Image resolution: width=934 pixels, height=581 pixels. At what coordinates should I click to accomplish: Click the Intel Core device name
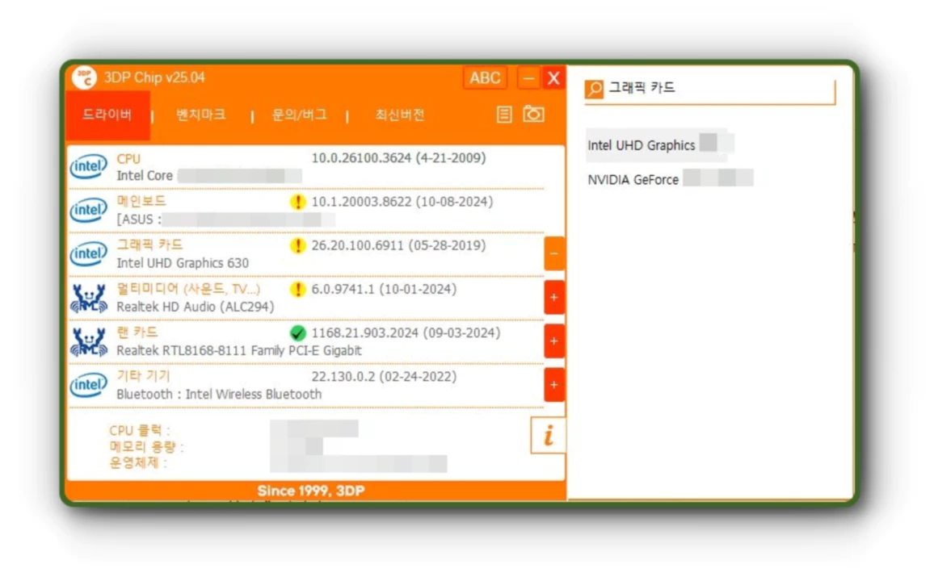[145, 176]
